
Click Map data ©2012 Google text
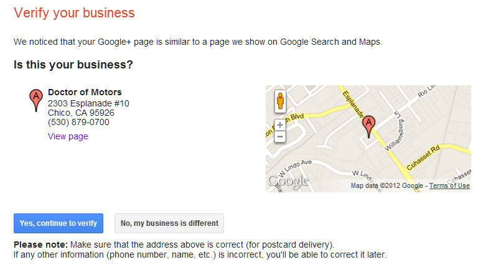pyautogui.click(x=387, y=185)
